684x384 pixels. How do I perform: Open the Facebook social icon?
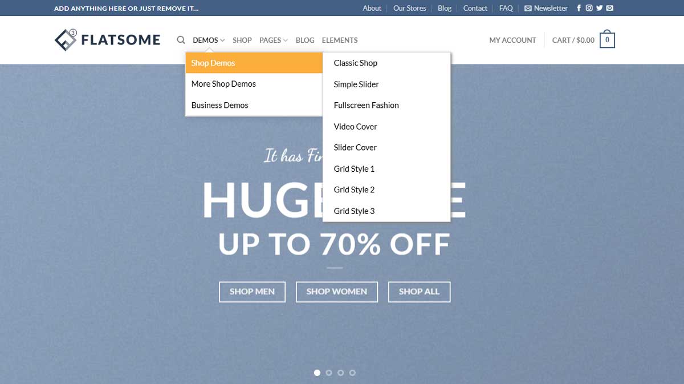579,8
